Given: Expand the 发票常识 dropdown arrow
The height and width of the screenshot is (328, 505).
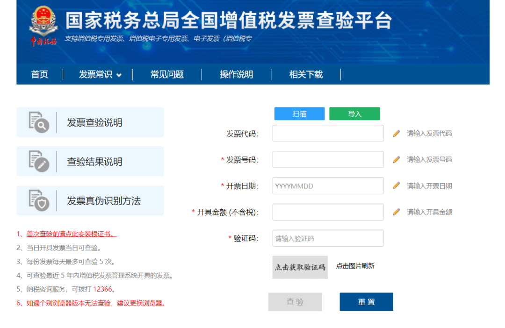Looking at the screenshot, I should coord(119,75).
